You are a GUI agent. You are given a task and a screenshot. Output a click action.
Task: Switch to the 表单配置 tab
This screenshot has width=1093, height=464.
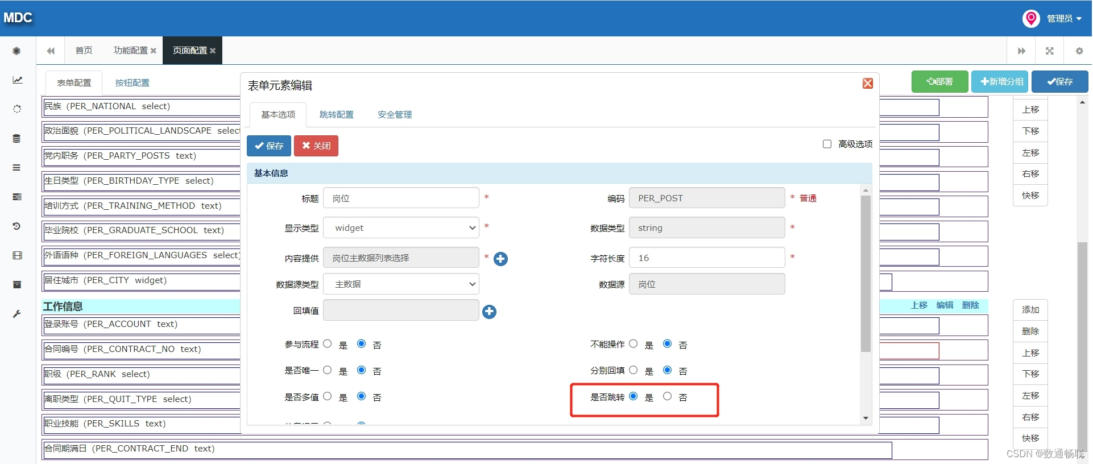coord(74,83)
